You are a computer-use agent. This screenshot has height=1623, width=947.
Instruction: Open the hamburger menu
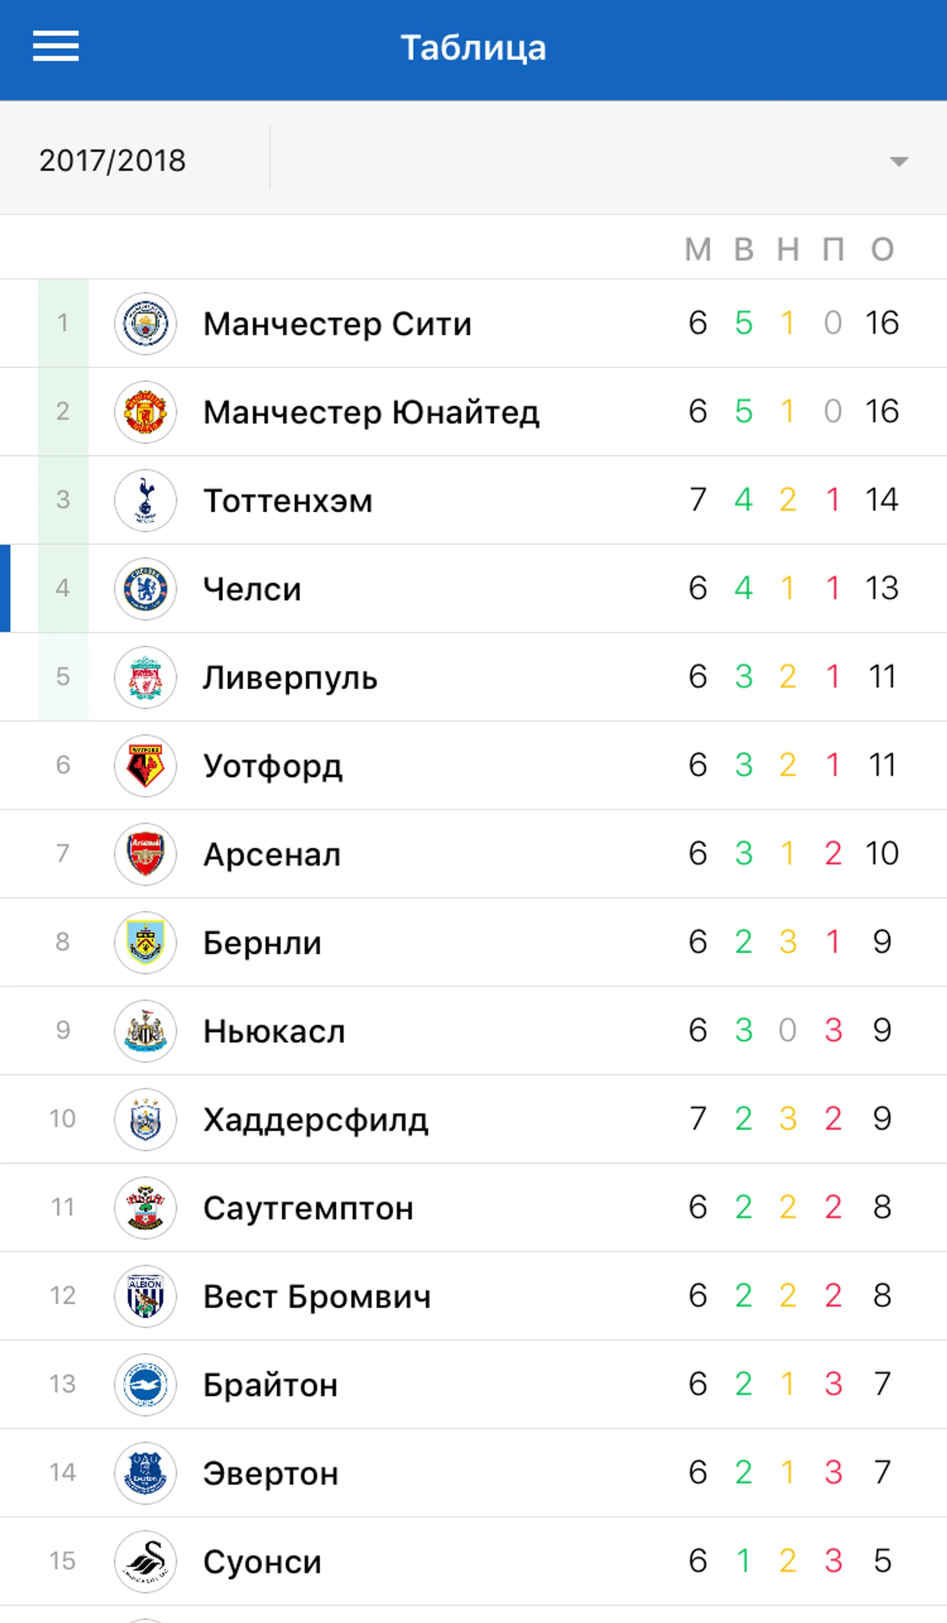point(56,46)
